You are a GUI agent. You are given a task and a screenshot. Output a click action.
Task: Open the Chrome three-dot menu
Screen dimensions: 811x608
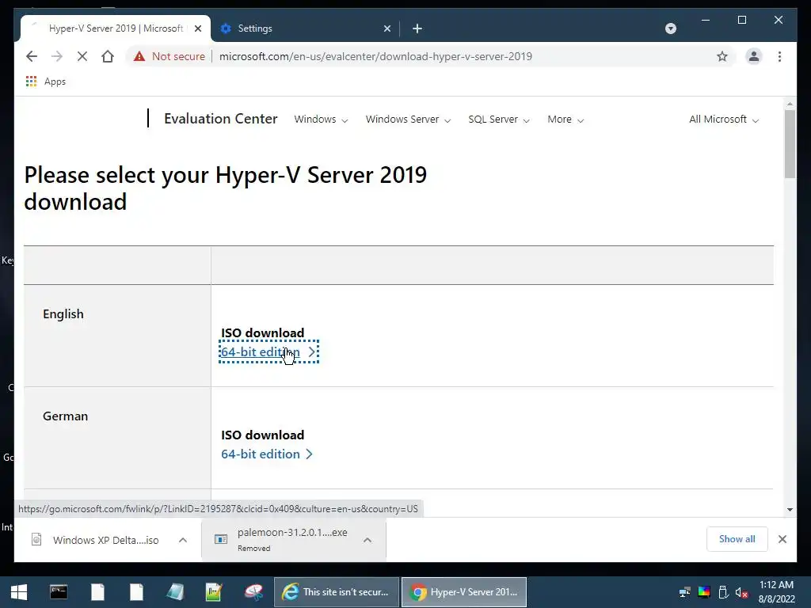(779, 56)
